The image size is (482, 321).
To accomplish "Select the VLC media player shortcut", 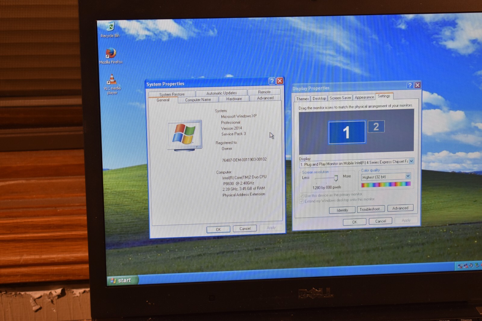I will 112,84.
